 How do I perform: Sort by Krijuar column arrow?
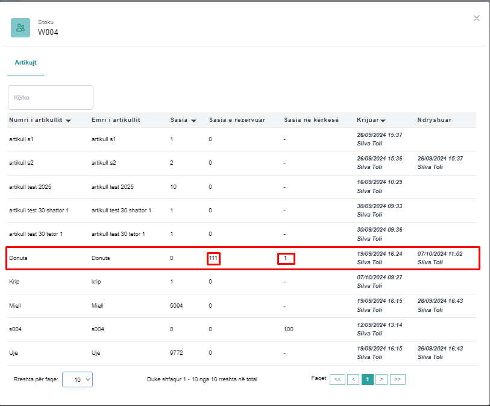(x=383, y=121)
